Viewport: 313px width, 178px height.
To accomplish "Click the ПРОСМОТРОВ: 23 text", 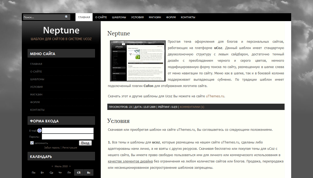I will (120, 107).
